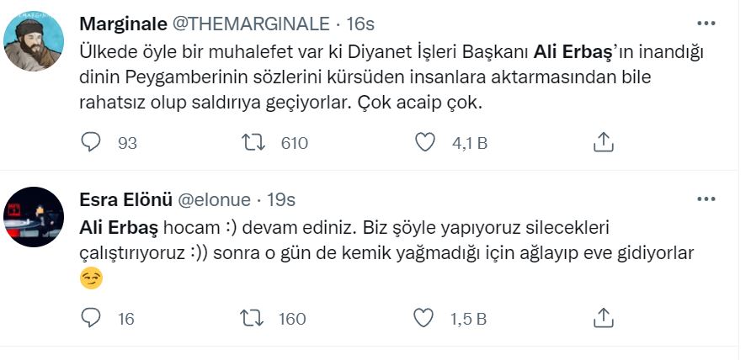Viewport: 751px width, 360px height.
Task: Open Esra Elönü's tweet text body
Action: [379, 241]
